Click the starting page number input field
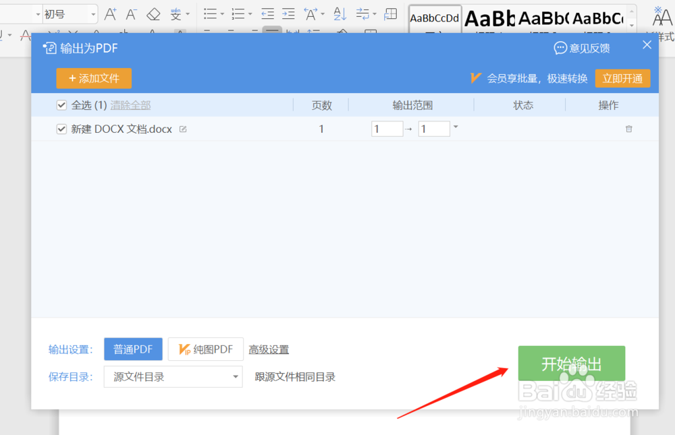Image resolution: width=675 pixels, height=435 pixels. 387,128
